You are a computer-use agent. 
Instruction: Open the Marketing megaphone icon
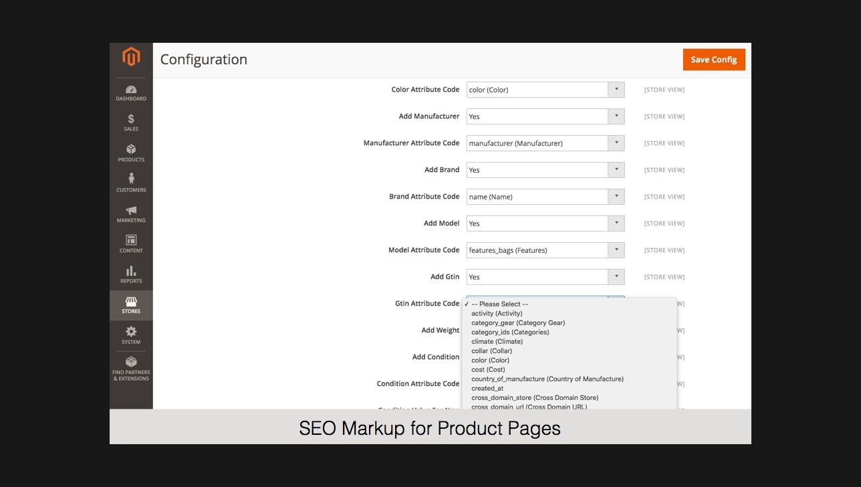coord(131,211)
